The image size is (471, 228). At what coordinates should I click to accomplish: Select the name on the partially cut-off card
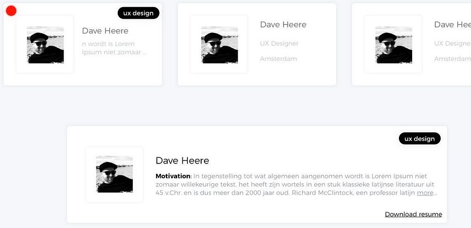[x=452, y=25]
